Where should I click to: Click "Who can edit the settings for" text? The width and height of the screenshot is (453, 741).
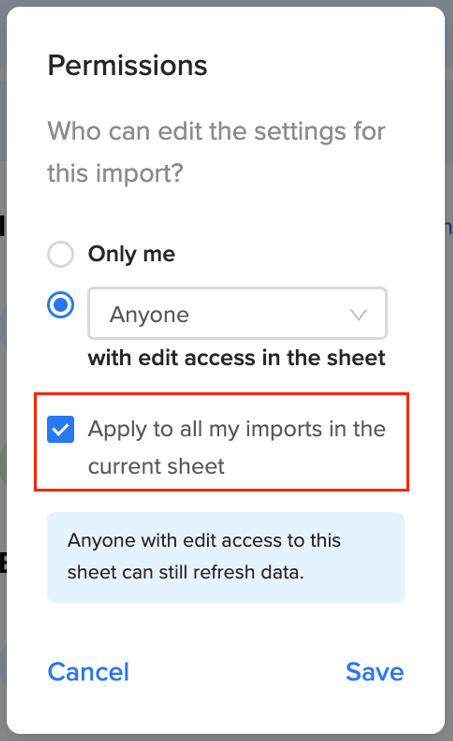pos(217,131)
